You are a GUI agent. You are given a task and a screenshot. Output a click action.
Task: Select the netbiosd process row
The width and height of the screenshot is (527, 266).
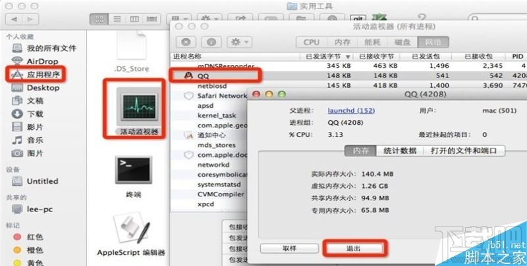(x=349, y=86)
